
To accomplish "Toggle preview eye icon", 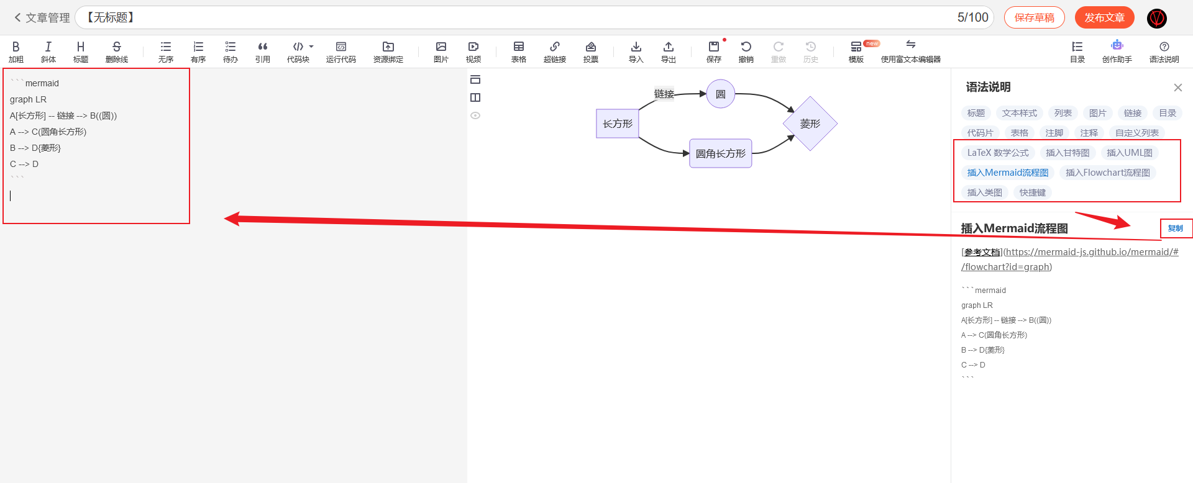I will tap(475, 115).
